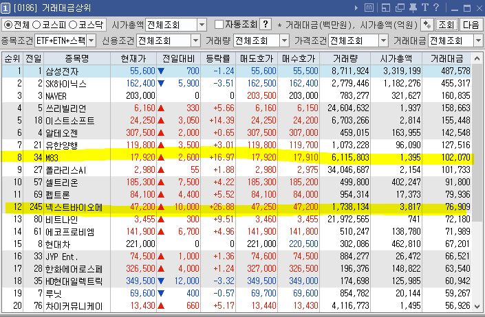
Task: Select the 펩트론 stock name
Action: coord(58,195)
